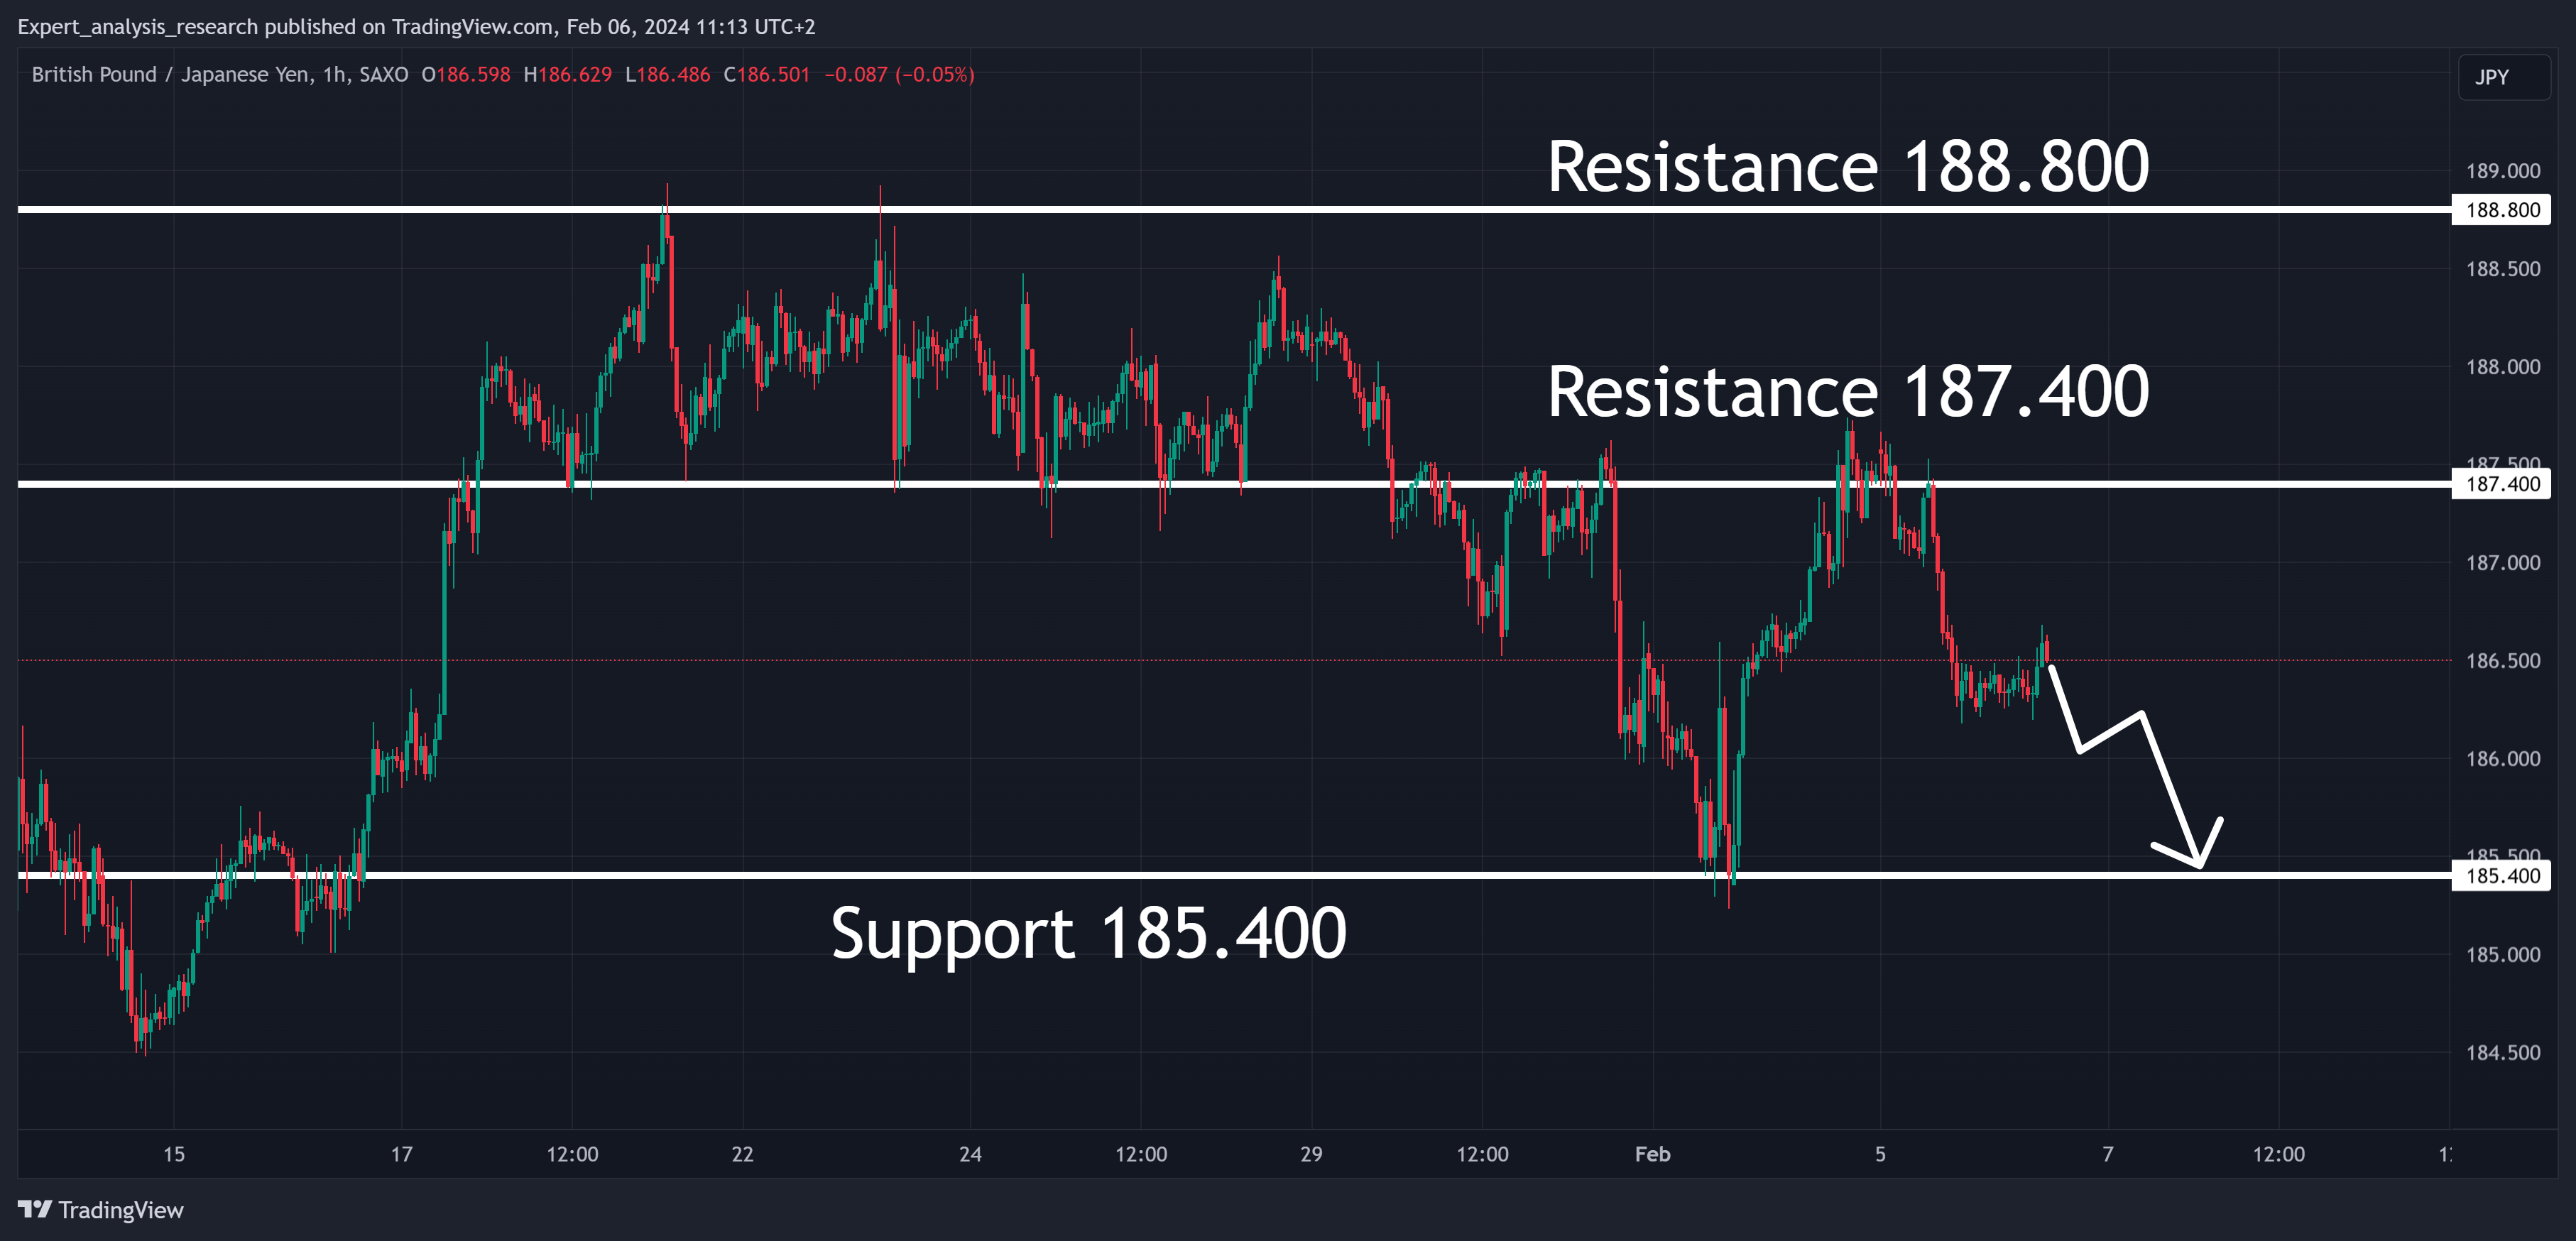Click the closing price value C186.501

click(766, 74)
